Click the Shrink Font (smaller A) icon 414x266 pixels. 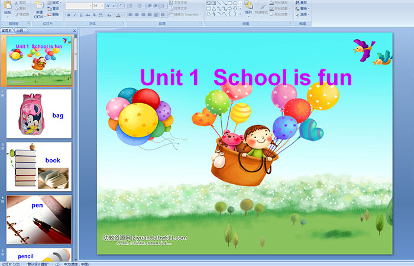[114, 6]
